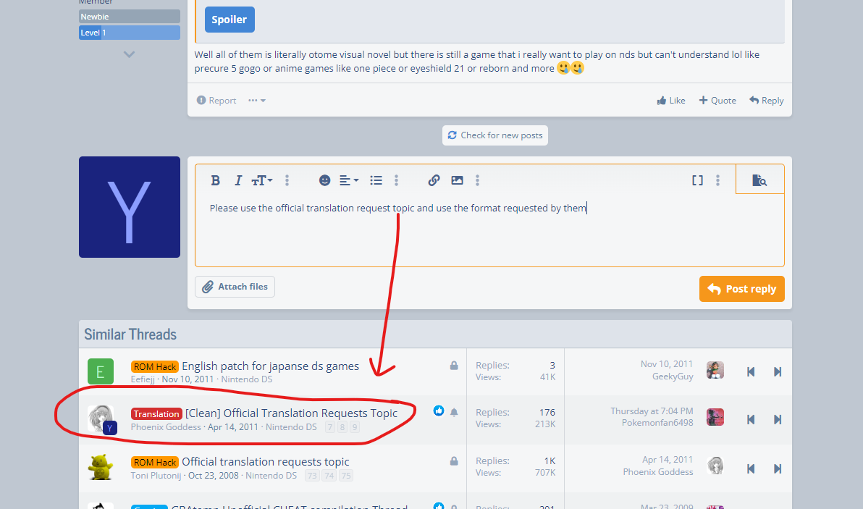
Task: Reveal the Spoiler content
Action: tap(230, 20)
